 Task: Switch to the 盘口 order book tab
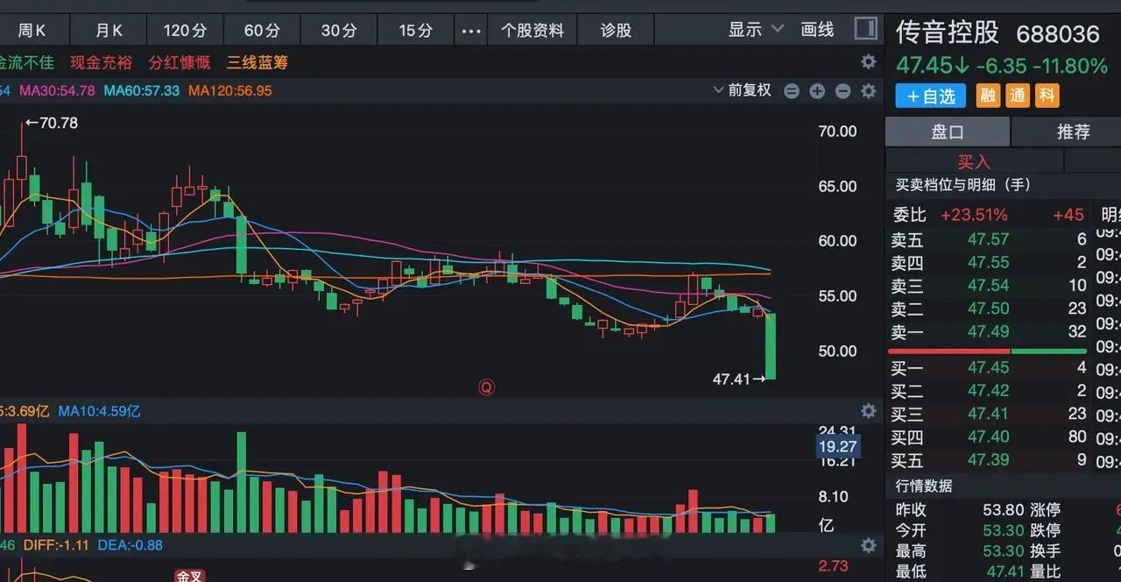pos(948,131)
